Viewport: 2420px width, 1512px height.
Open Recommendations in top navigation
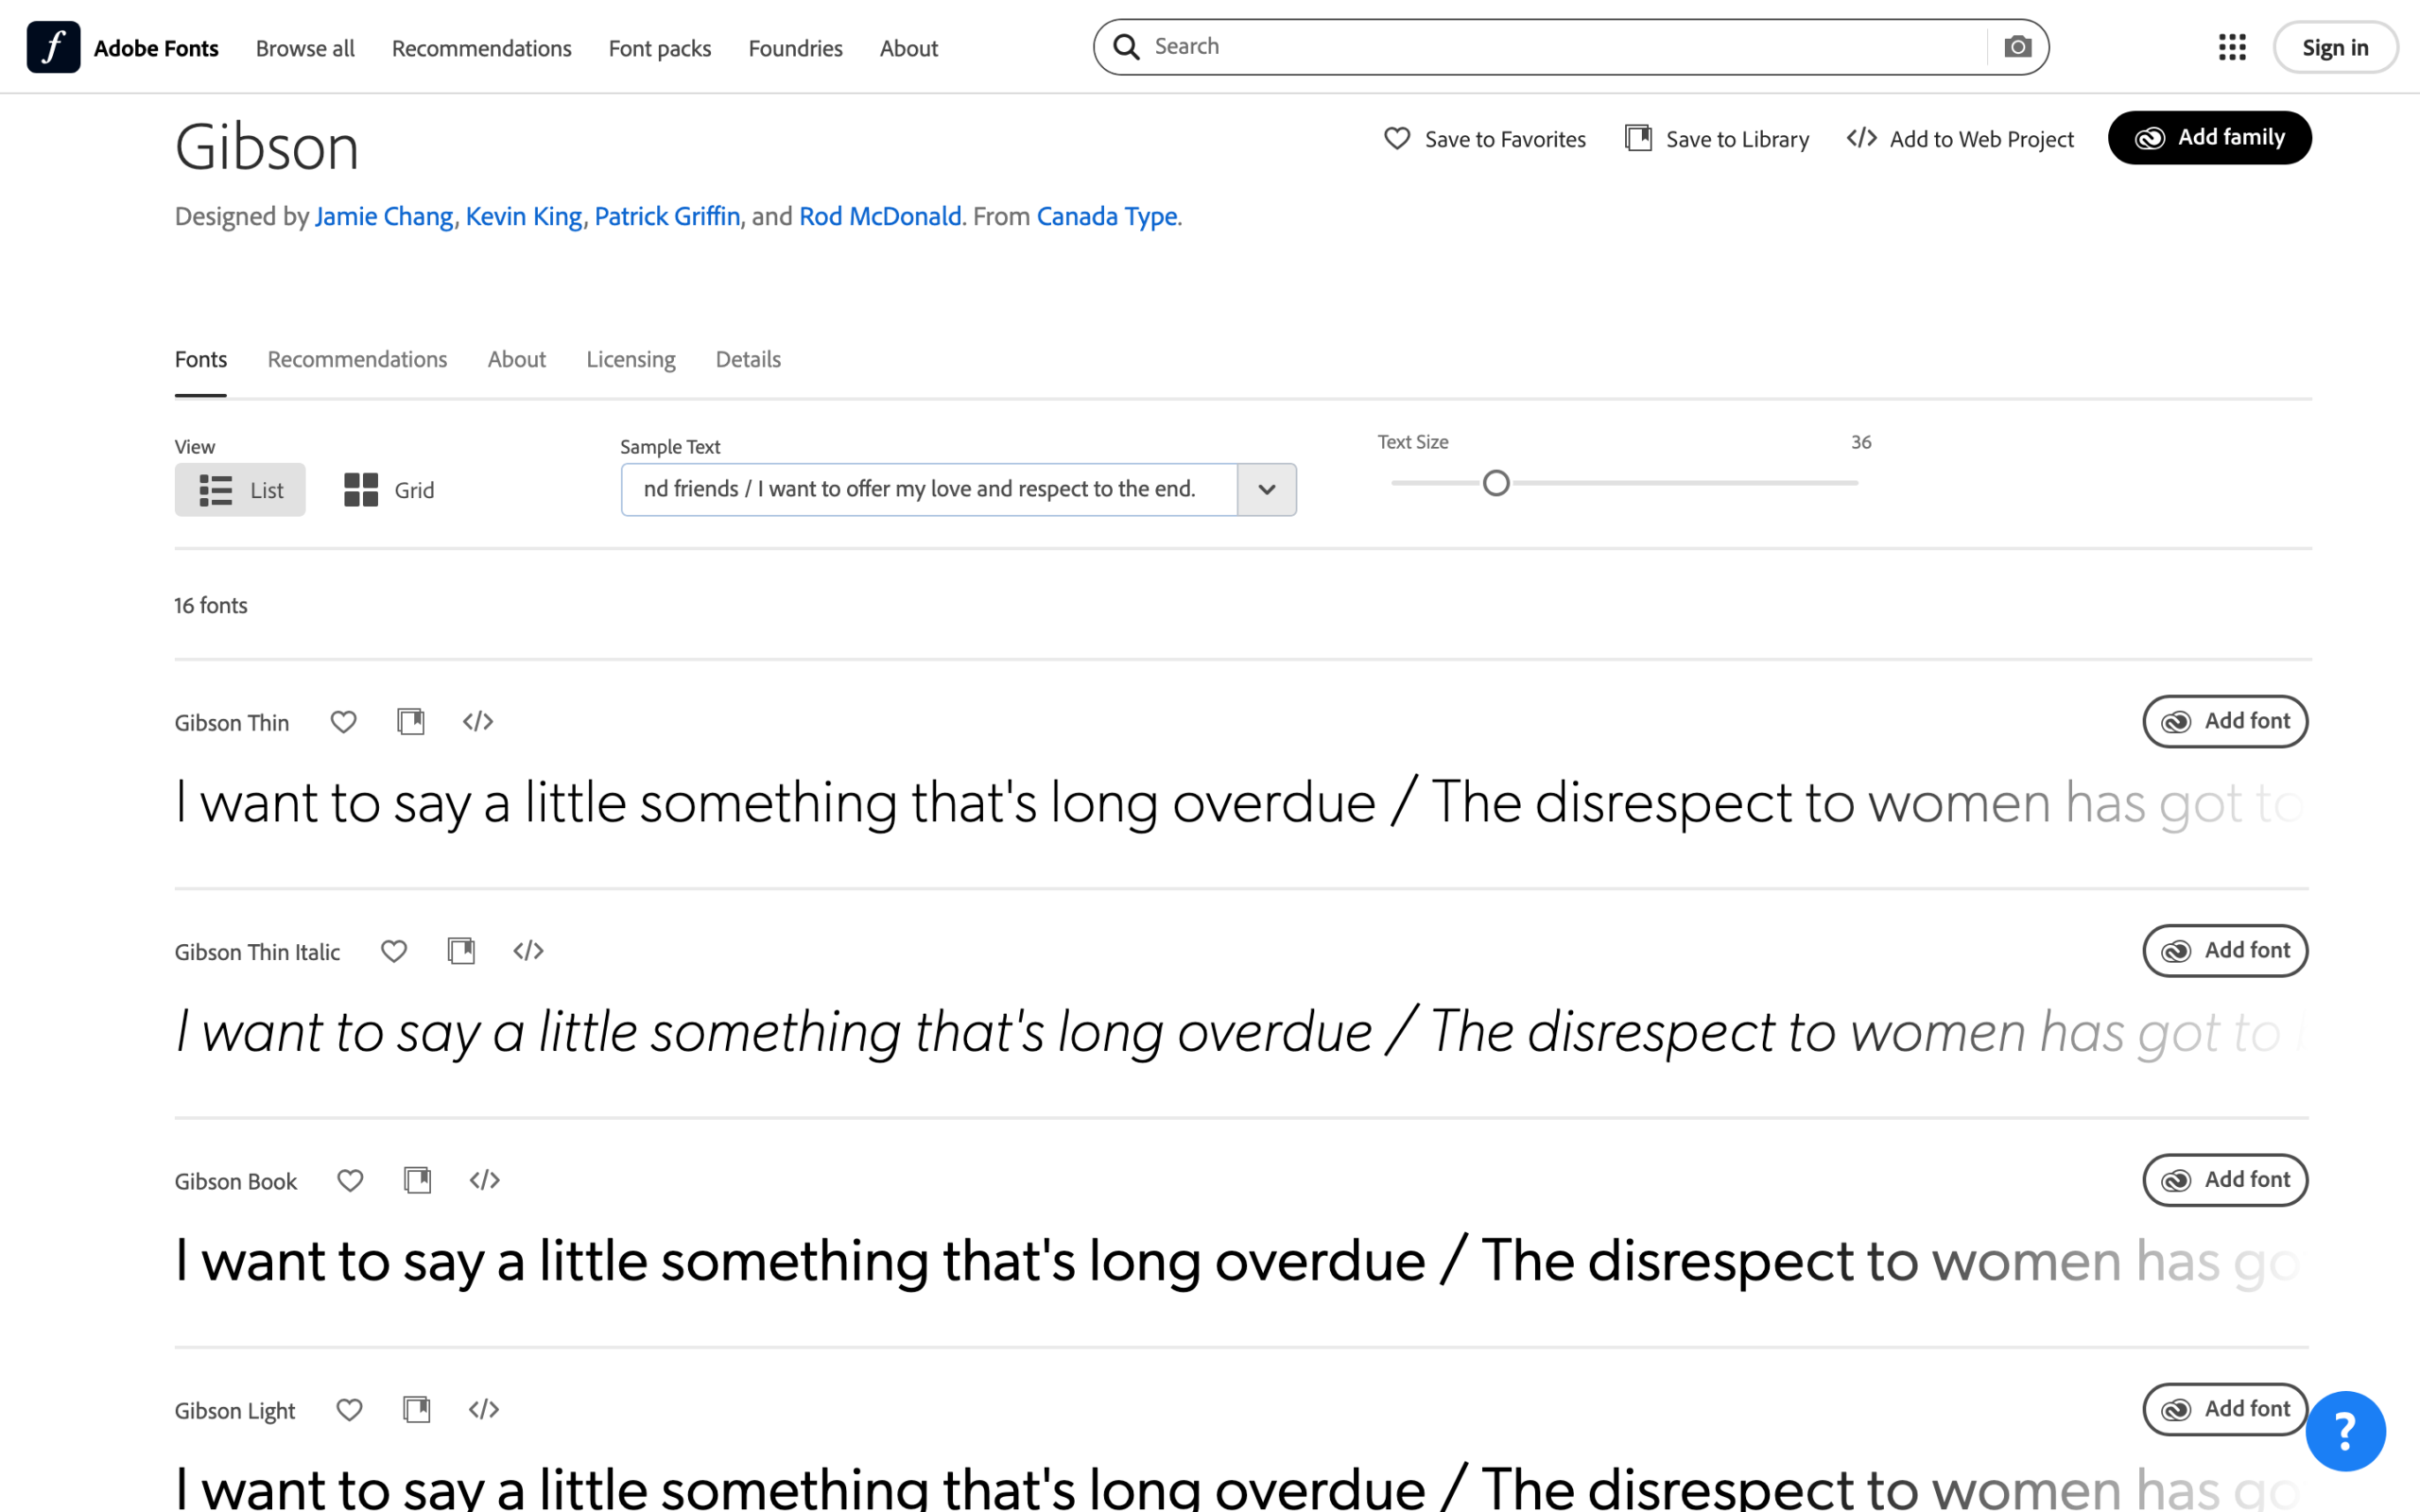[x=482, y=48]
